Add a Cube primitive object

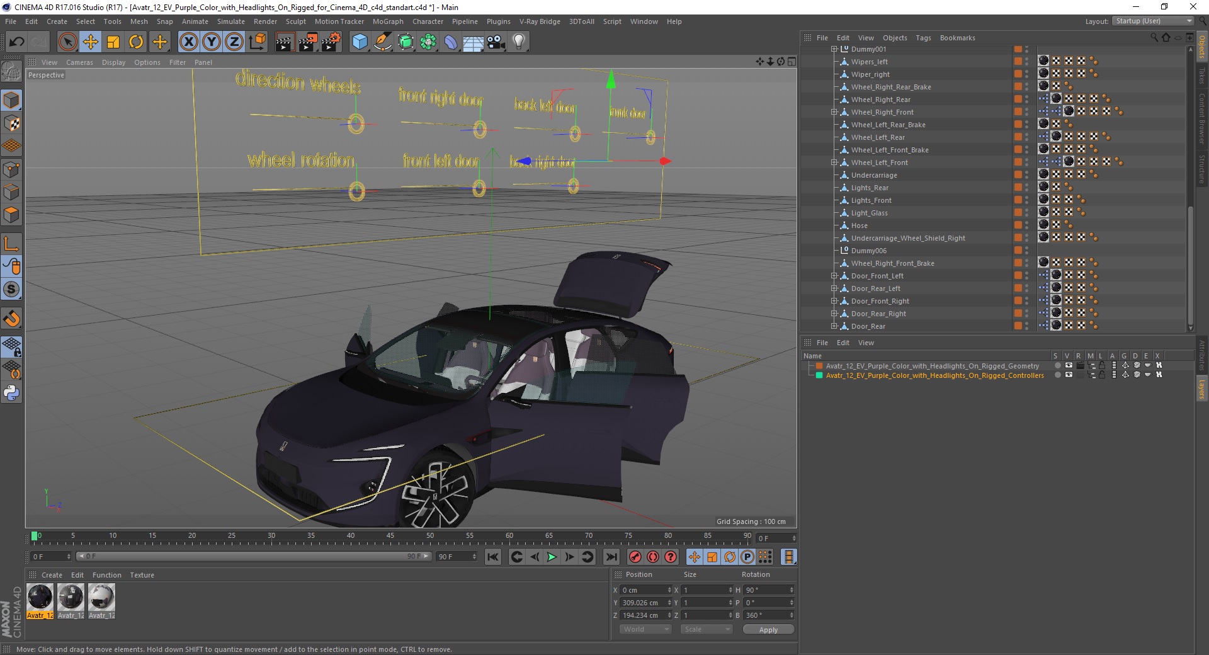pyautogui.click(x=360, y=42)
